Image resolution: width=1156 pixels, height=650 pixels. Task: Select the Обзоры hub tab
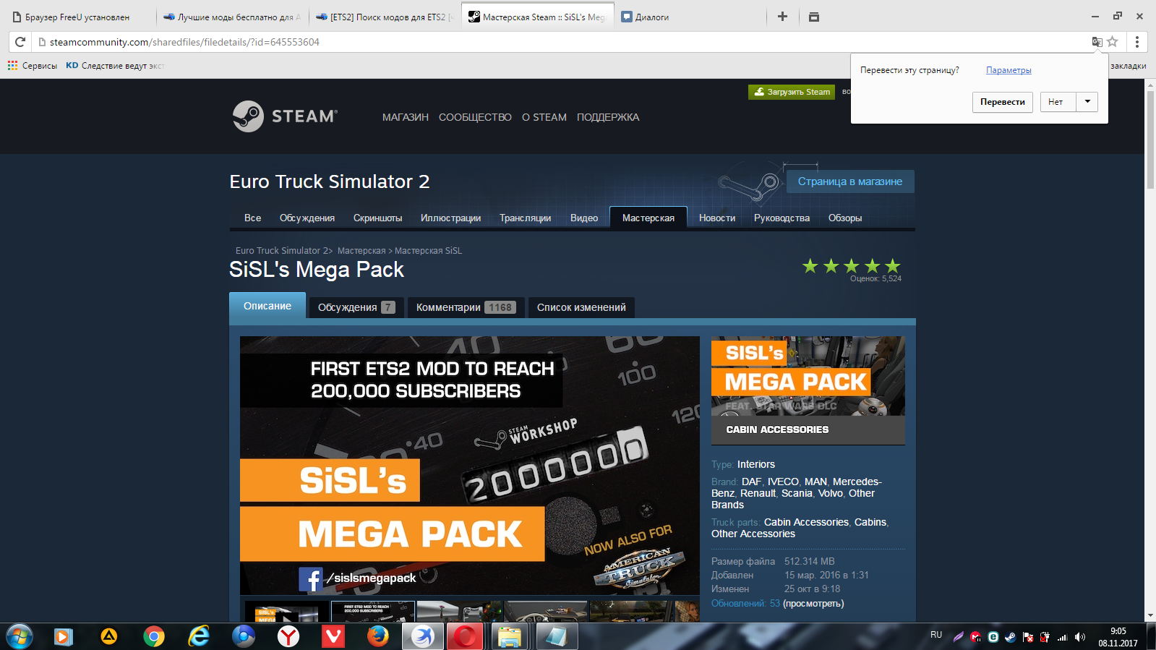845,218
